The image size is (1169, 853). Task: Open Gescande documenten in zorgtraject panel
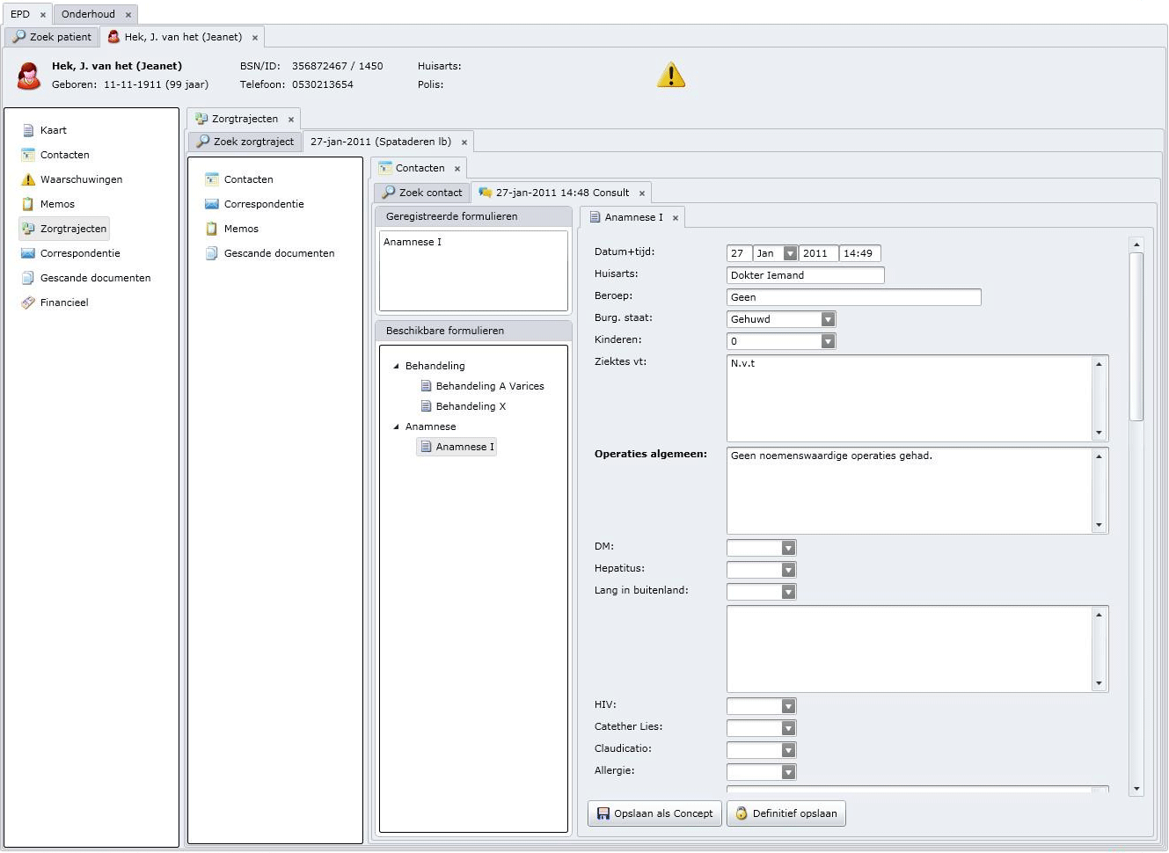279,253
